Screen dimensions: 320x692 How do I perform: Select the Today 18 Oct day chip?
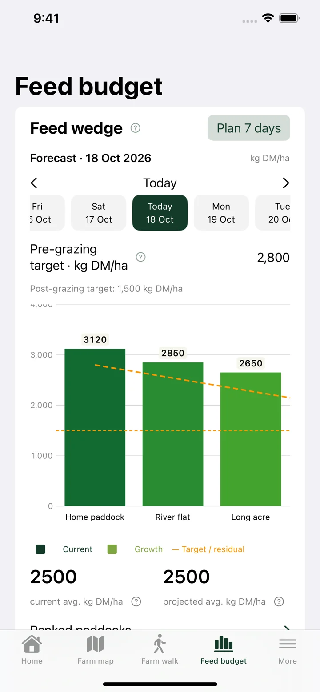pos(160,213)
